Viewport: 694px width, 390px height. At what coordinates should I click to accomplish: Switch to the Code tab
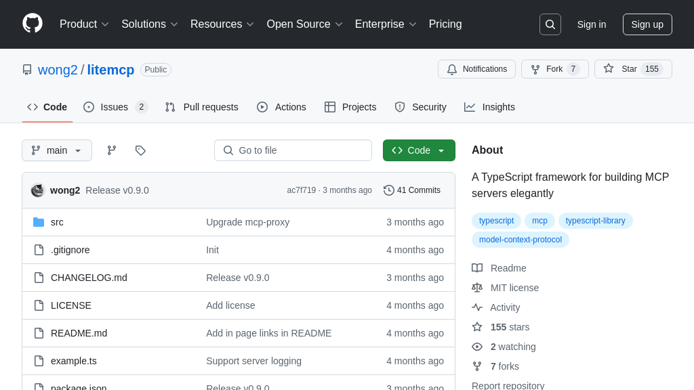[47, 107]
